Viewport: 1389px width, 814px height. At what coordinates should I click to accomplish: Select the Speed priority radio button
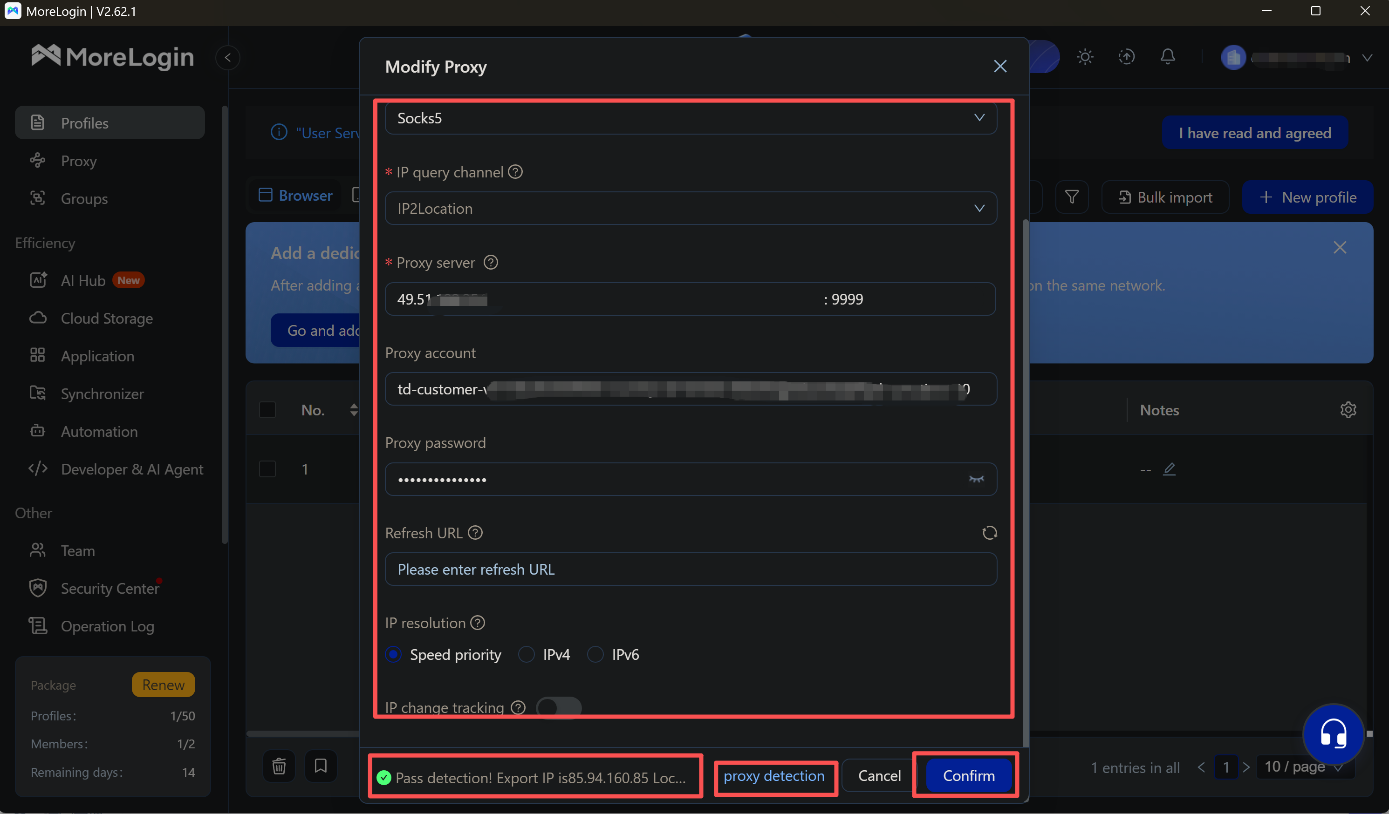pos(393,654)
